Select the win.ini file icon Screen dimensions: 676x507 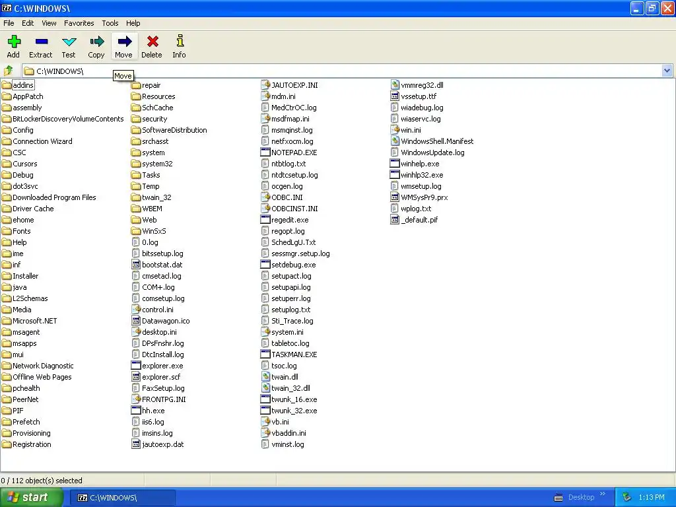(x=395, y=130)
